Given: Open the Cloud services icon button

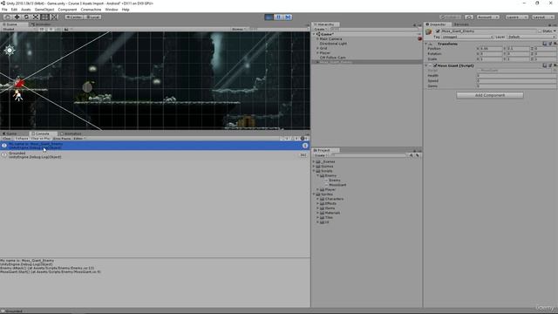Looking at the screenshot, I should pyautogui.click(x=469, y=17).
